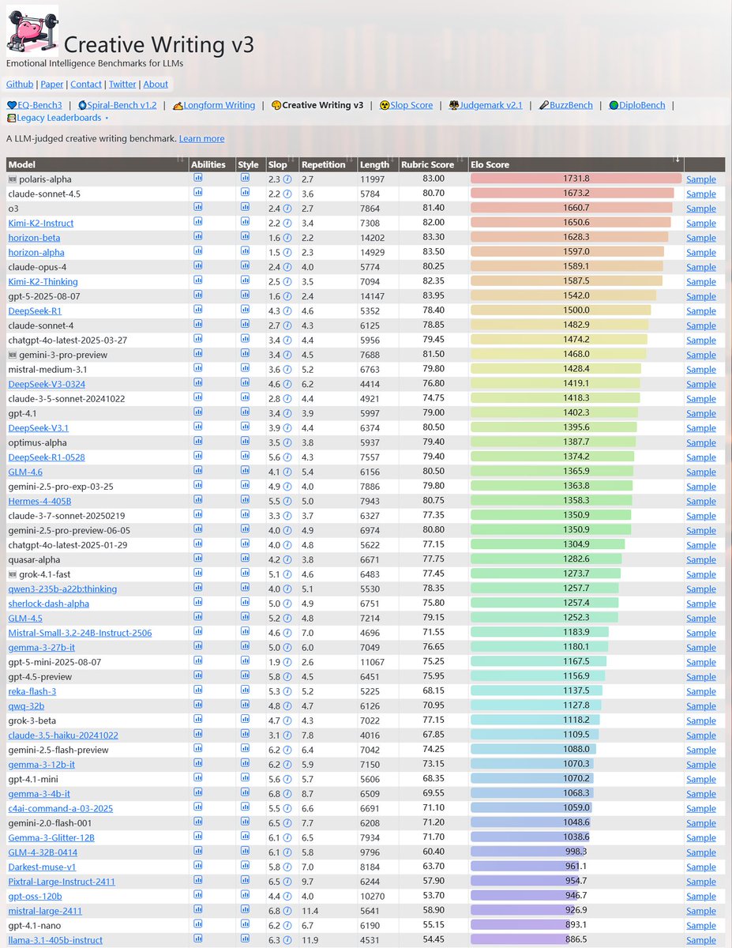
Task: Open Style chart icon for llama-3.1-405b-instruct
Action: click(245, 939)
